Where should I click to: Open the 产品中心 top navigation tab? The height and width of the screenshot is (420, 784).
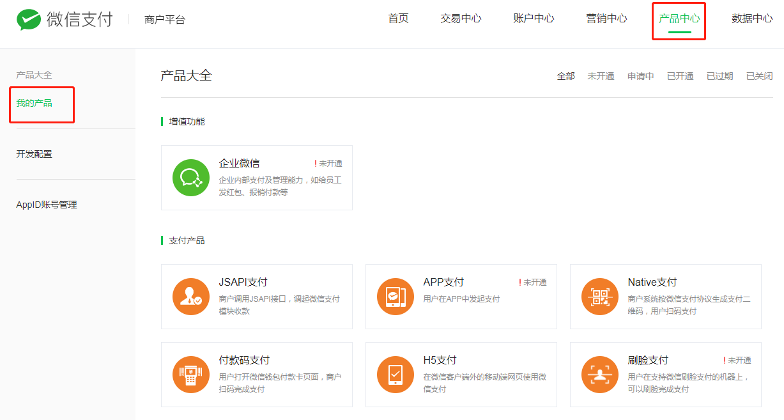[x=679, y=19]
